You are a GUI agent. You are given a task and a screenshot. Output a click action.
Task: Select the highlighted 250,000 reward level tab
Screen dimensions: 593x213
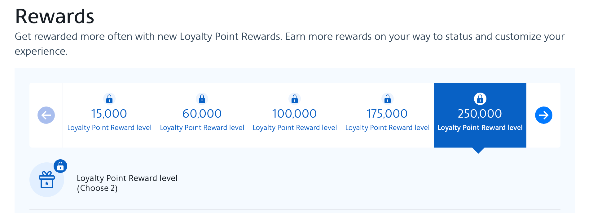coord(480,115)
